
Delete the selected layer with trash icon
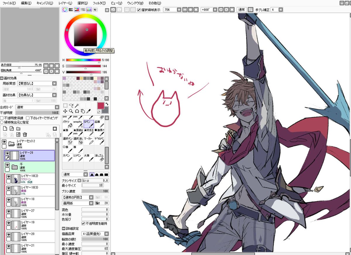pyautogui.click(x=25, y=134)
